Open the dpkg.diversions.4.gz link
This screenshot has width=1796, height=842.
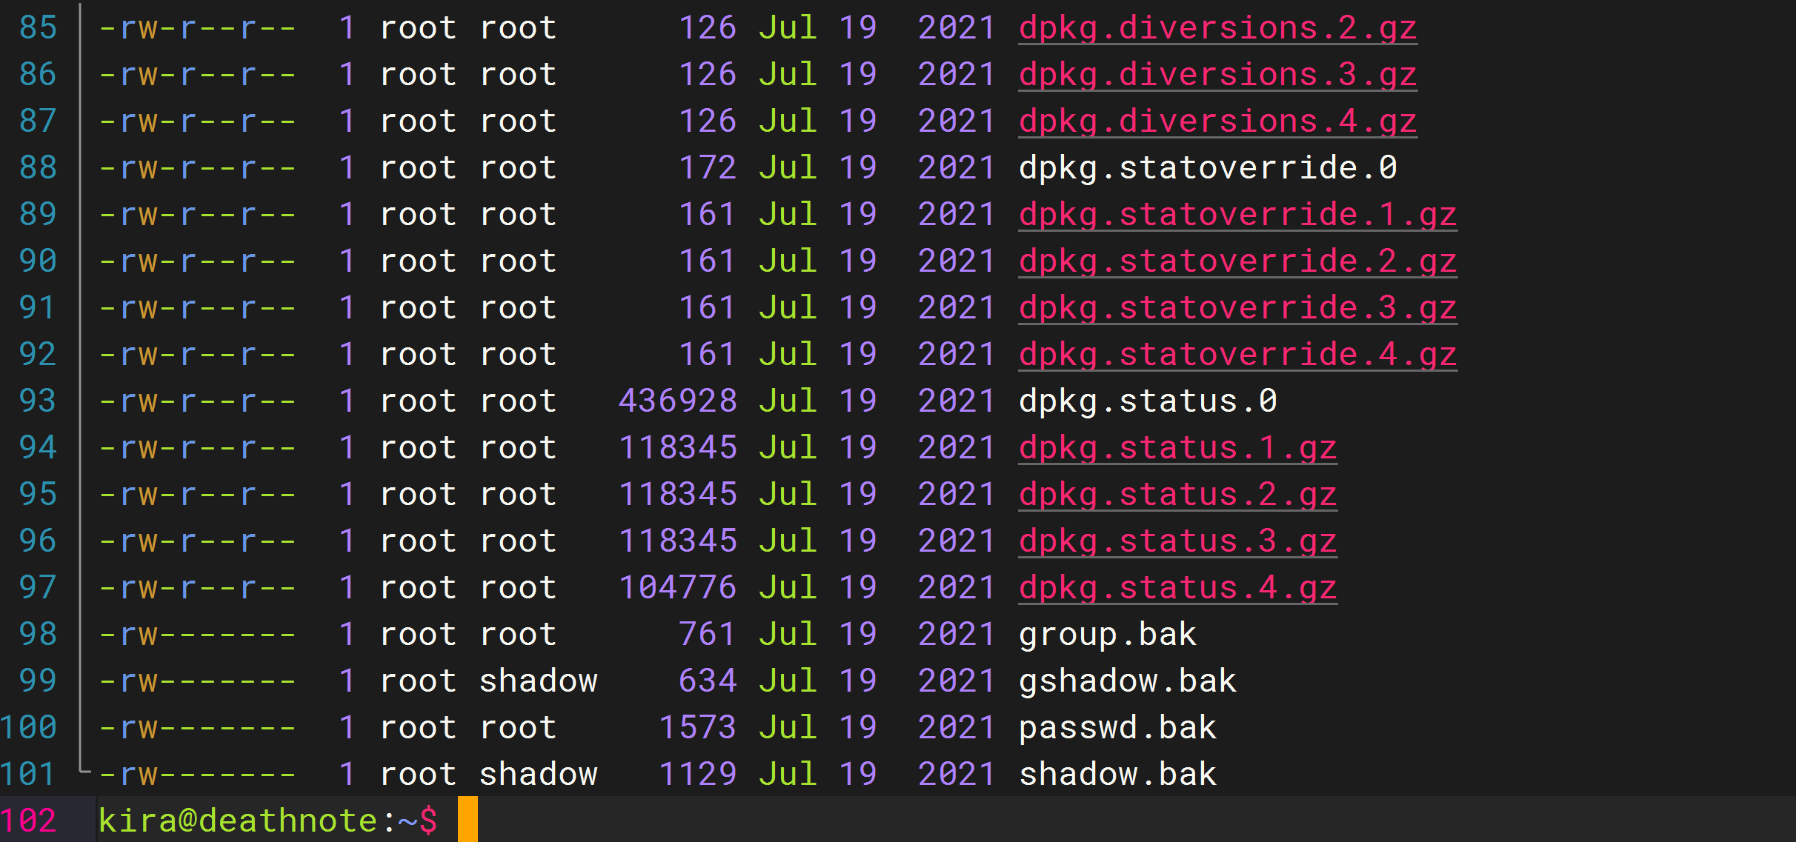[x=1217, y=121]
